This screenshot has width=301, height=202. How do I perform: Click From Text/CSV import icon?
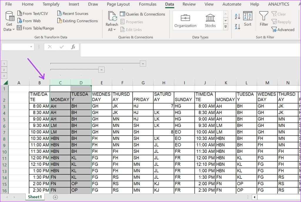tap(20, 14)
